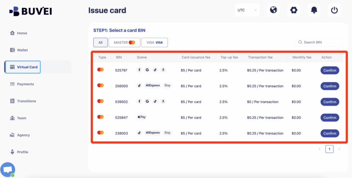Click the globe language icon
Screen dimensions: 352x178
pyautogui.click(x=273, y=10)
